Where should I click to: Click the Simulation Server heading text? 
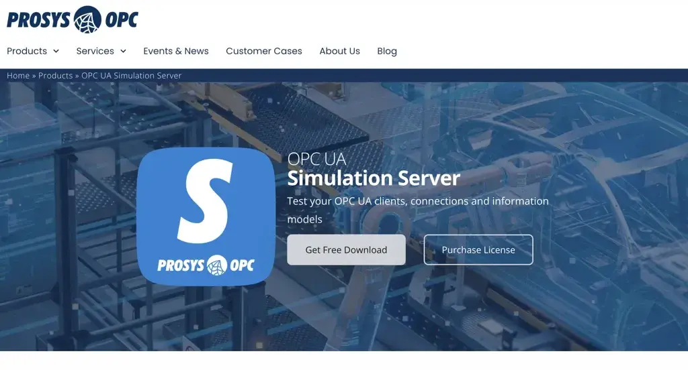(x=374, y=178)
